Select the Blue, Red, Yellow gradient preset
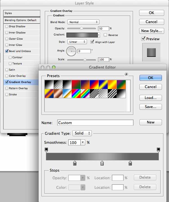 [x=94, y=84]
